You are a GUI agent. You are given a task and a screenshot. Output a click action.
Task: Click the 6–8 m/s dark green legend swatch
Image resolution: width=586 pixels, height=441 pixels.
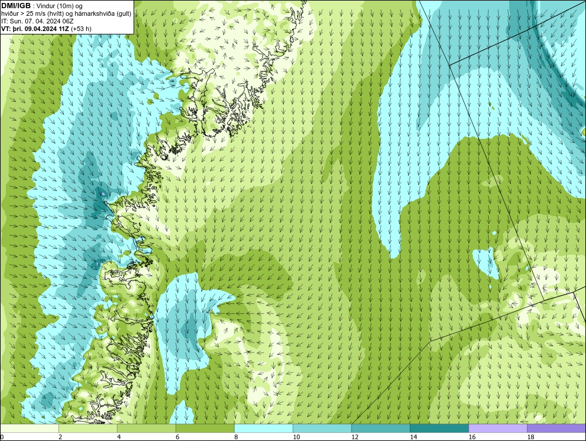click(x=205, y=428)
